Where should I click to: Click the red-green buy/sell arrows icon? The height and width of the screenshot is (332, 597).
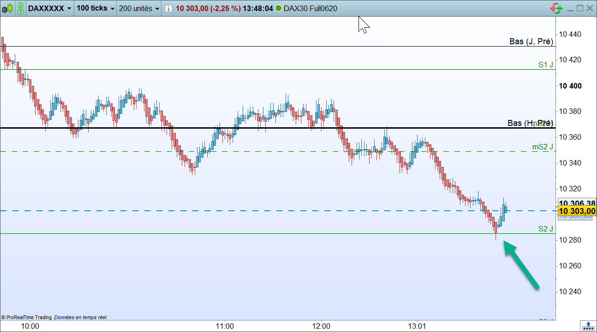(x=556, y=8)
